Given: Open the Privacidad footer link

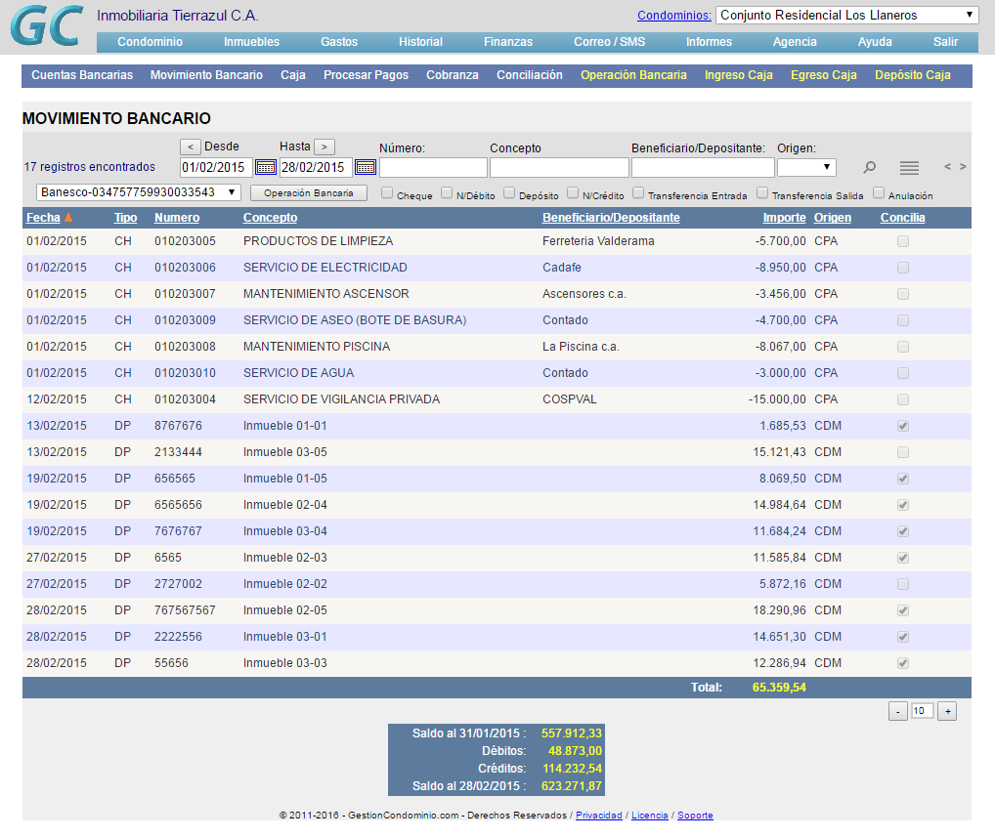Looking at the screenshot, I should [x=598, y=816].
